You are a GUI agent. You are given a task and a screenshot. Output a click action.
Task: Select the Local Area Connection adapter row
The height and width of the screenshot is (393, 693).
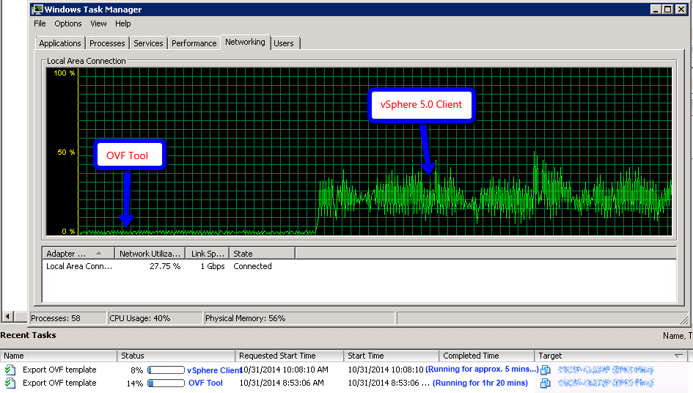click(79, 266)
